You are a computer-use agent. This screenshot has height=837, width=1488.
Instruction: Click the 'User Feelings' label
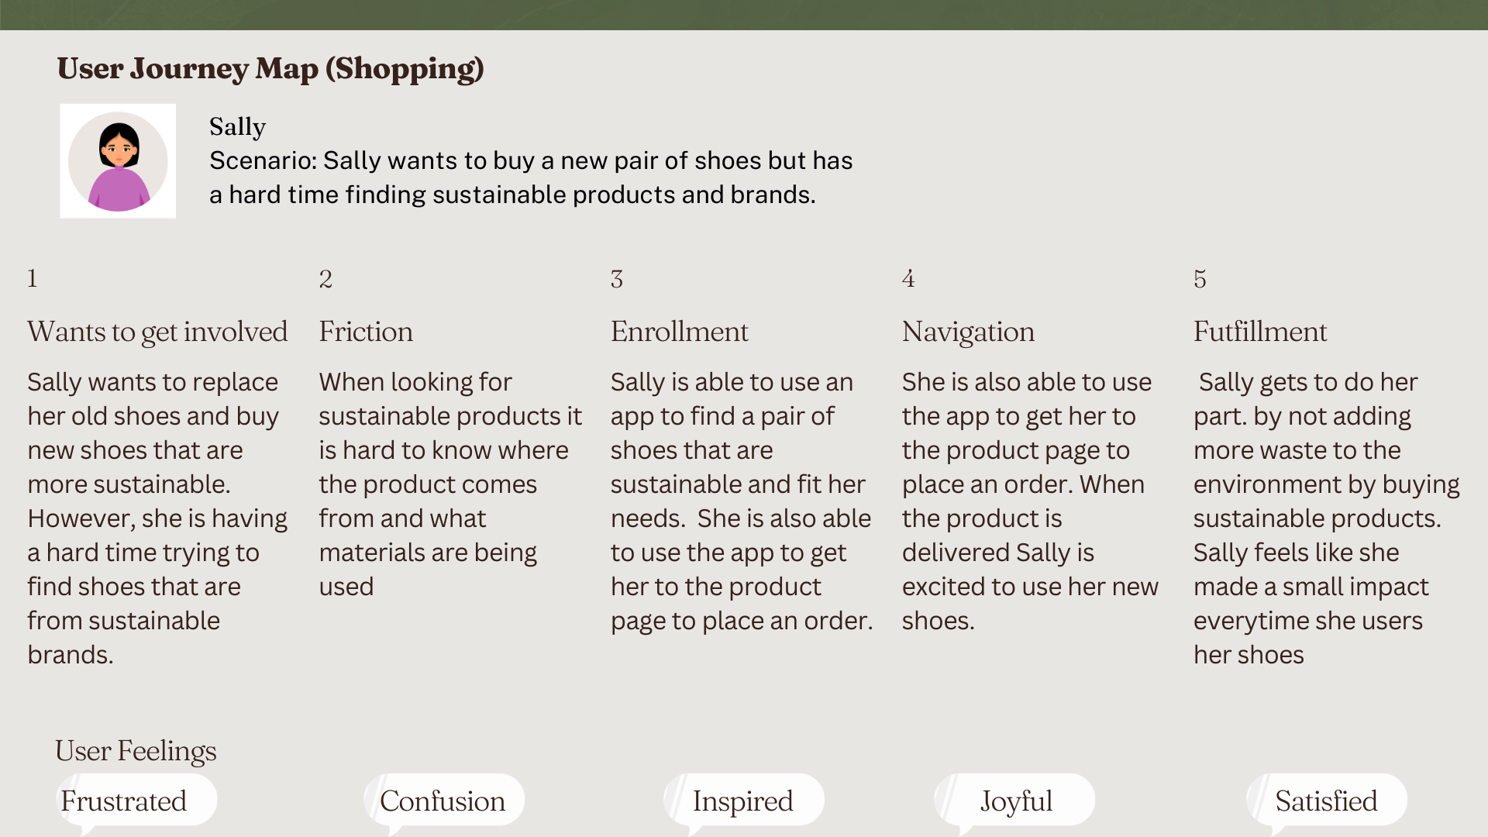click(x=136, y=751)
